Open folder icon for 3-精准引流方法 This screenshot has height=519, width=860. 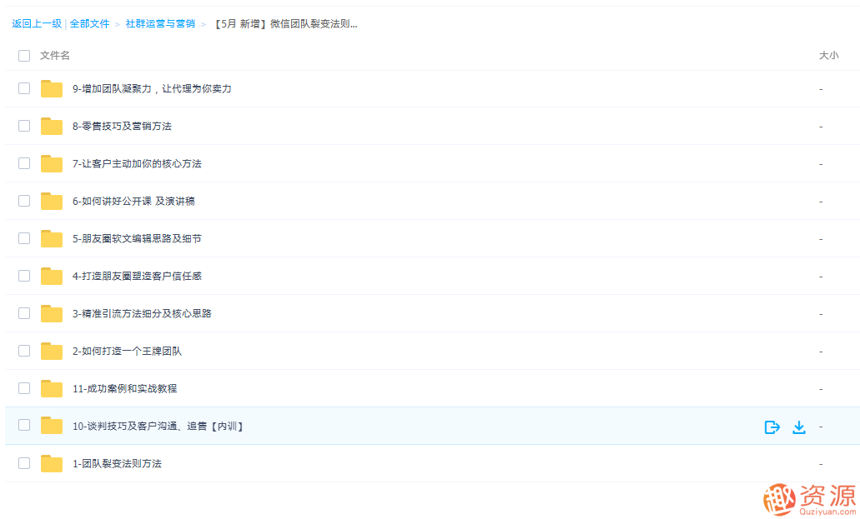pyautogui.click(x=52, y=313)
